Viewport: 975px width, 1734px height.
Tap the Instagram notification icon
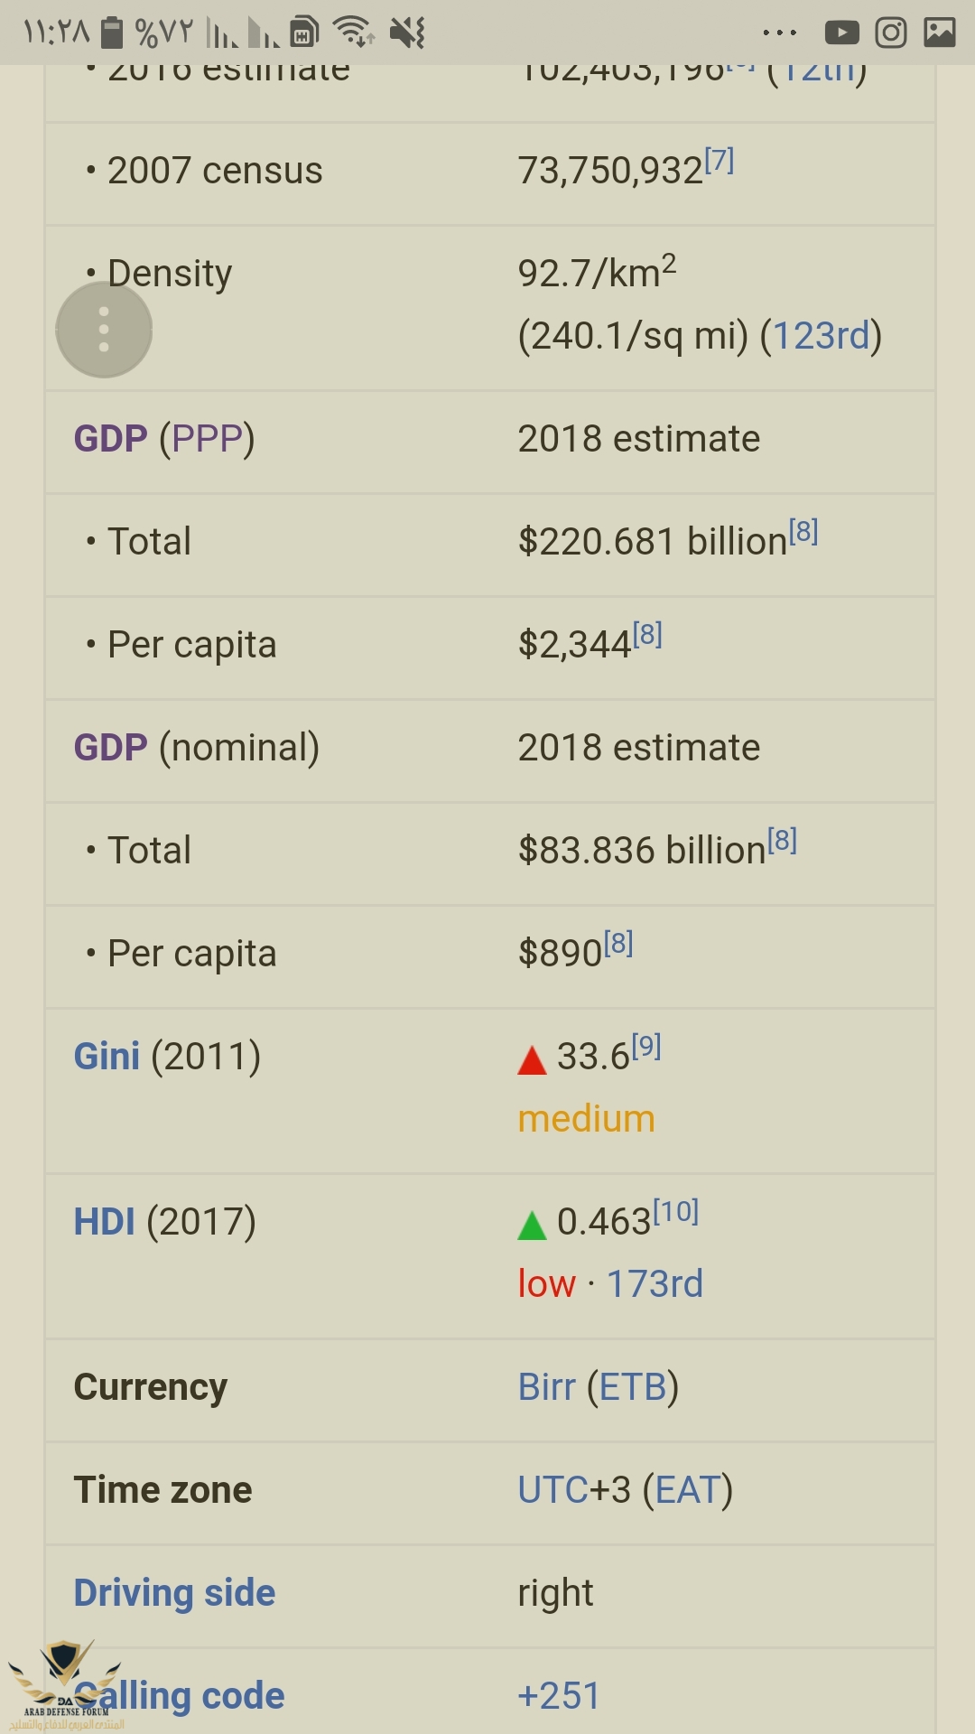(x=891, y=33)
